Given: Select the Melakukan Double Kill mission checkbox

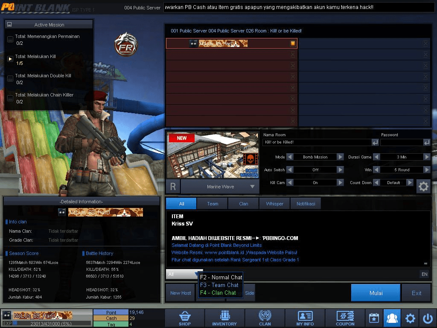Looking at the screenshot, I should (x=10, y=79).
